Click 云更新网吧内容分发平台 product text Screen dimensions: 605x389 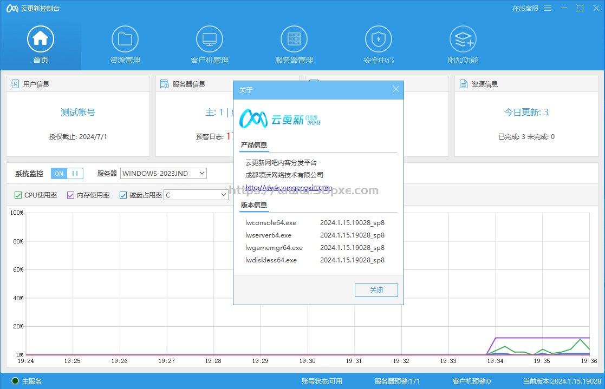[281, 163]
